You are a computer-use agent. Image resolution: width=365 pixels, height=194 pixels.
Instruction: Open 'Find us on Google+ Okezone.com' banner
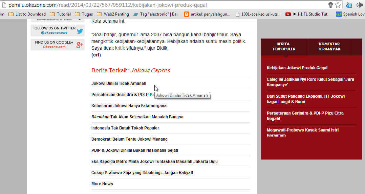58,44
